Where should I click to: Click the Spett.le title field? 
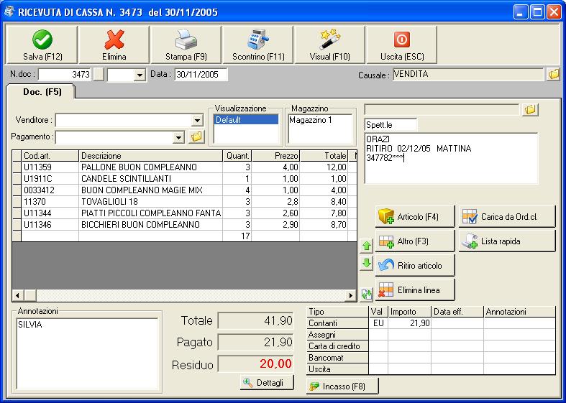tap(391, 125)
